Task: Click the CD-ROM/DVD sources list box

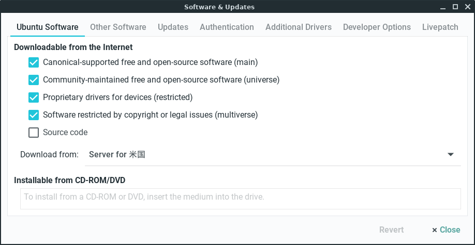Action: (x=241, y=199)
